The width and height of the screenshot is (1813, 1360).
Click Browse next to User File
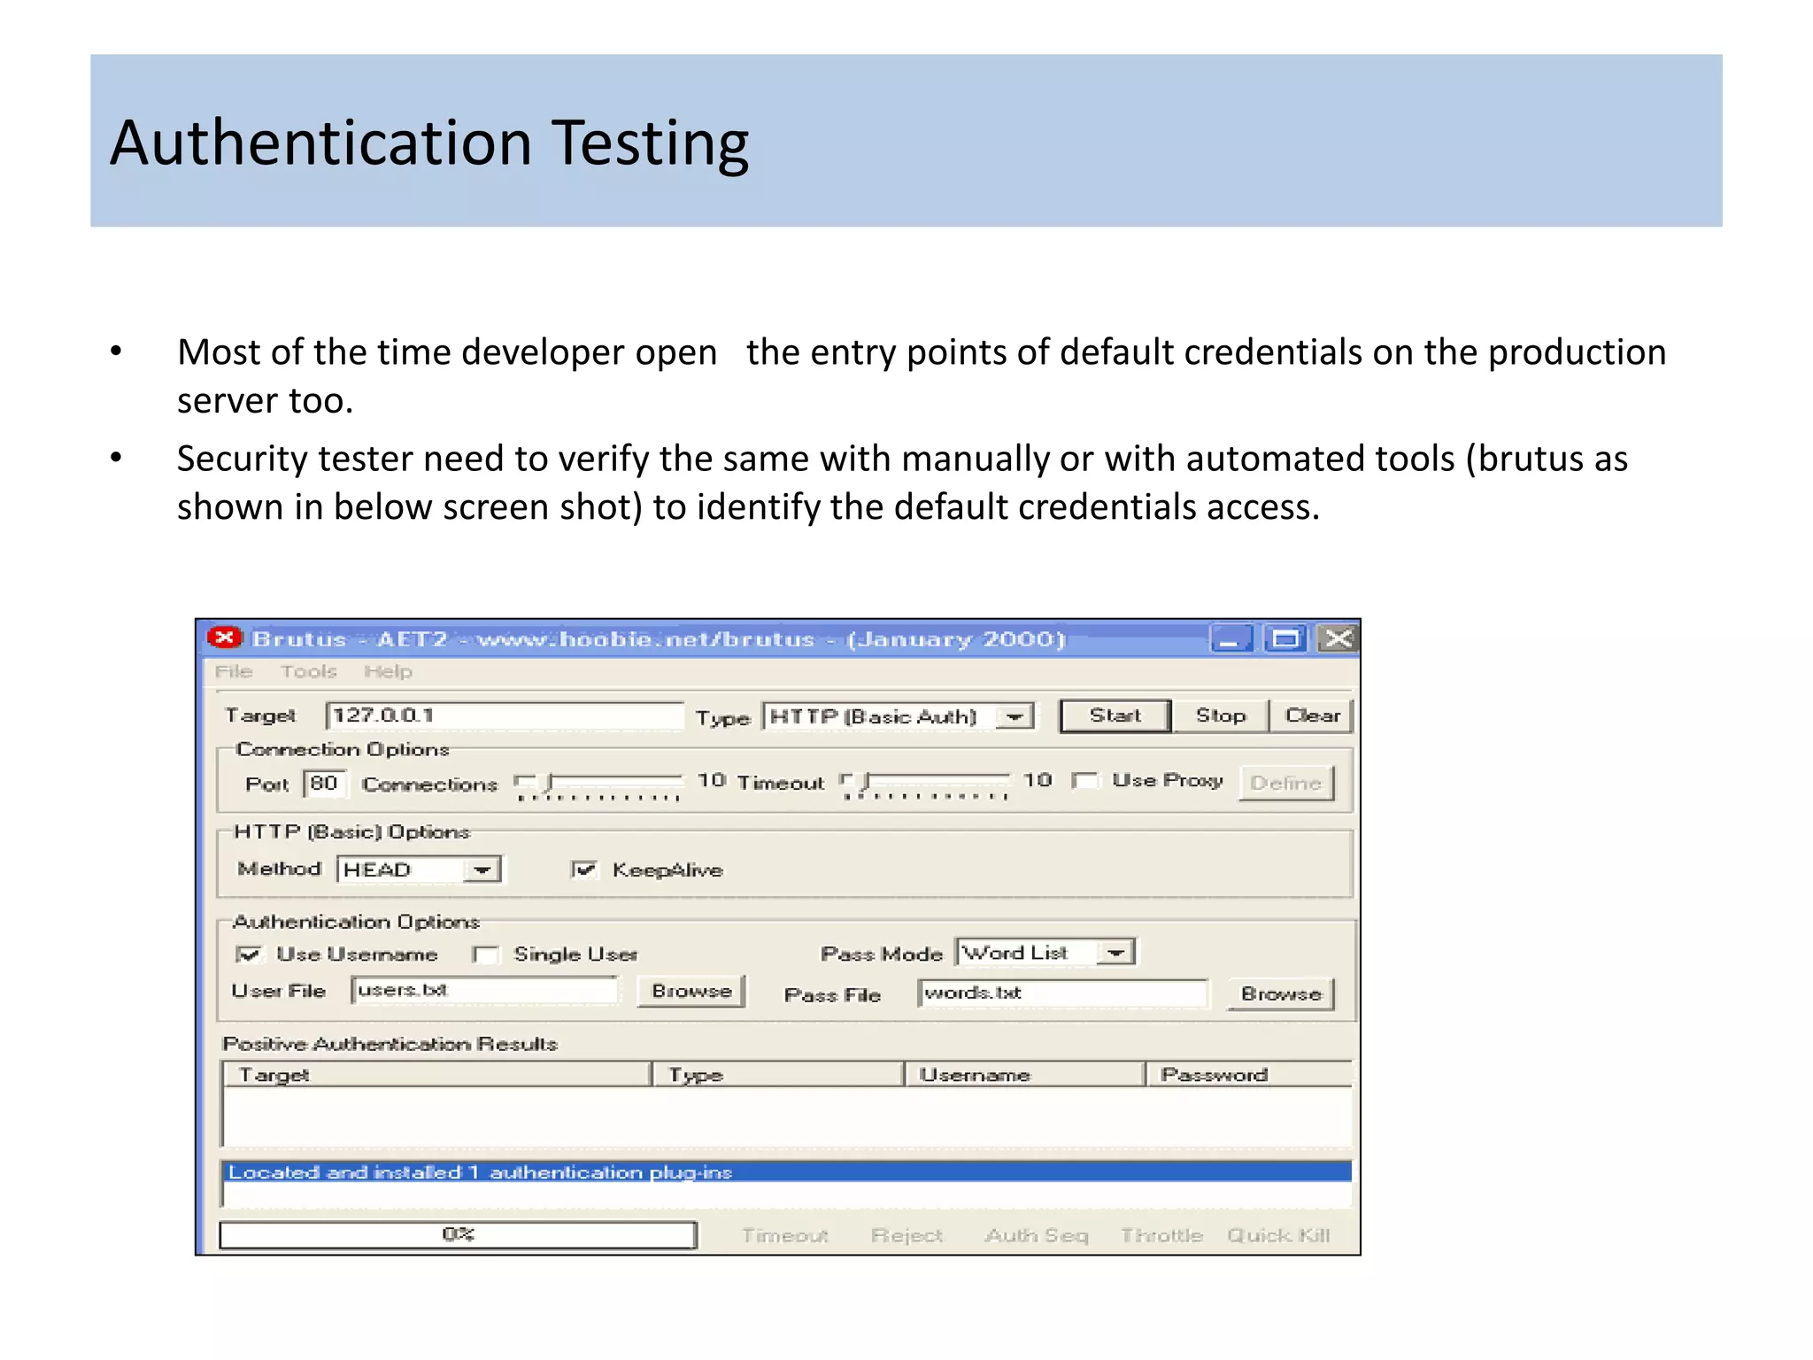point(690,991)
